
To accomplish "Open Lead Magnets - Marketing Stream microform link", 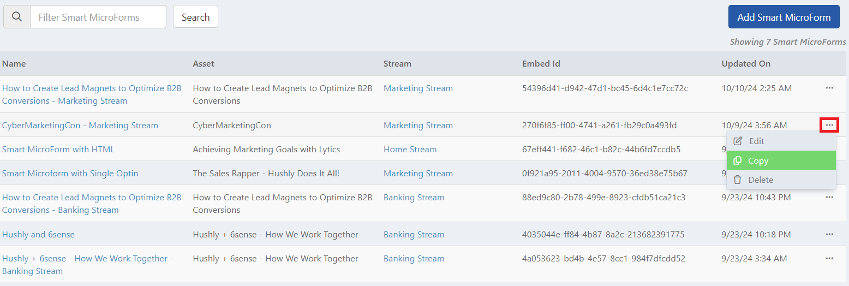I will (x=92, y=94).
